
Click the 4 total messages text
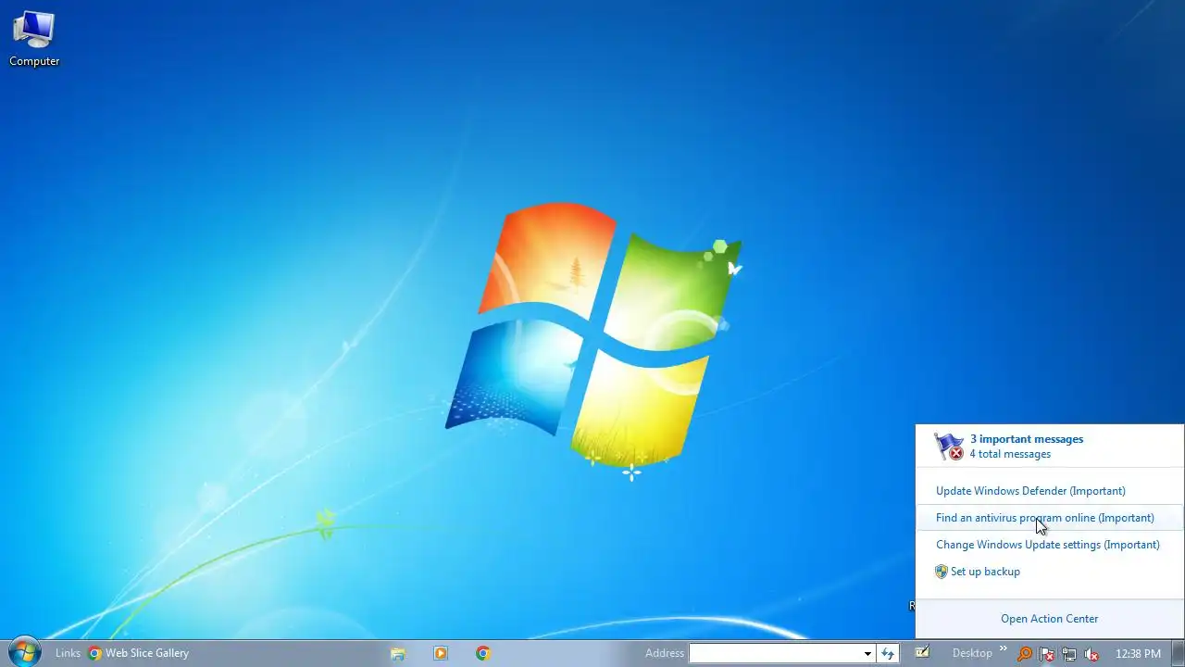click(1010, 454)
